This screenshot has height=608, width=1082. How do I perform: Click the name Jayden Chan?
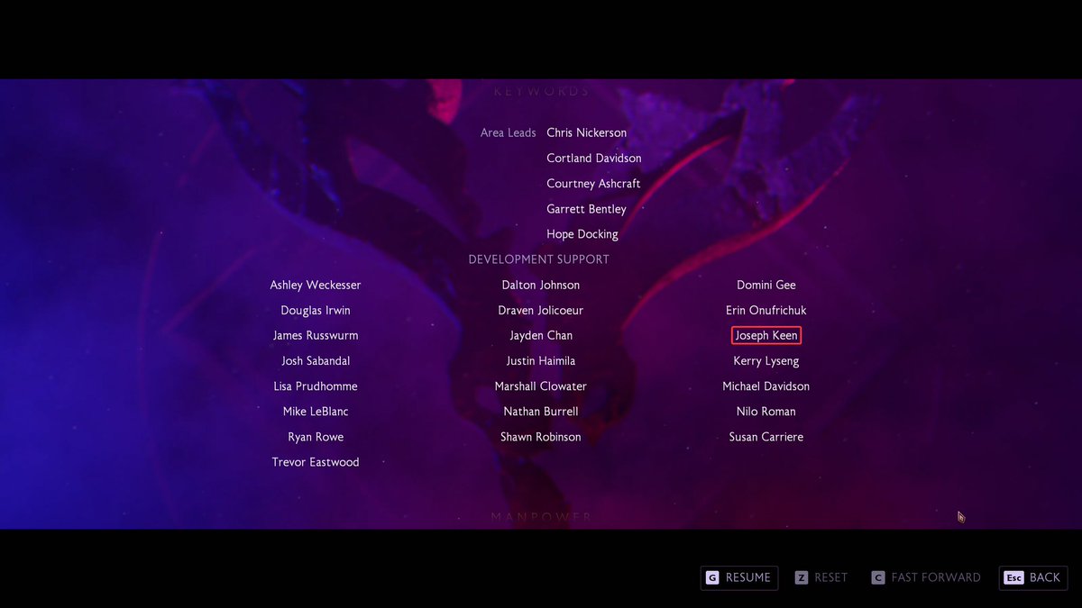(541, 335)
